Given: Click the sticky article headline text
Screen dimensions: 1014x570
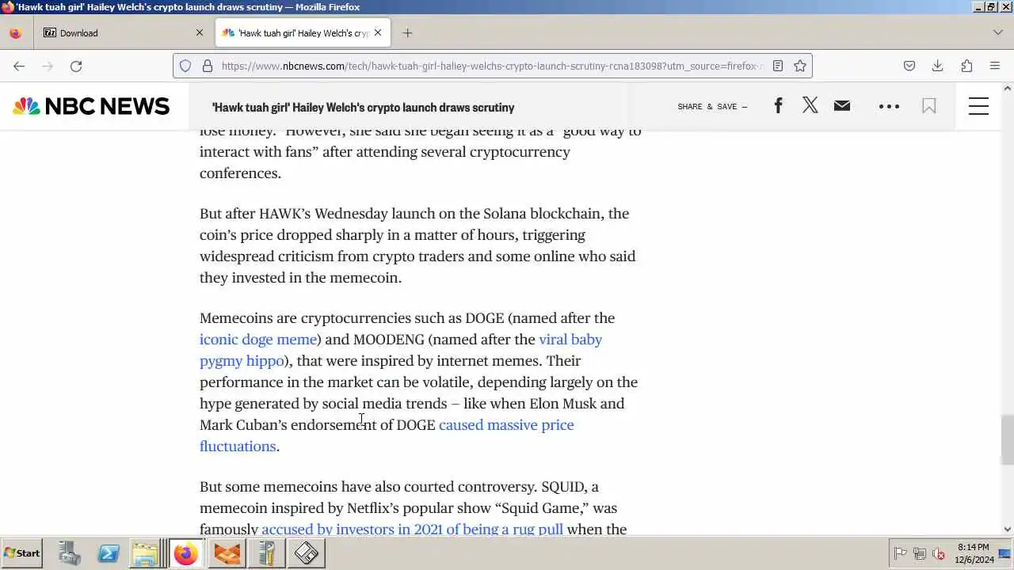Looking at the screenshot, I should (x=363, y=108).
